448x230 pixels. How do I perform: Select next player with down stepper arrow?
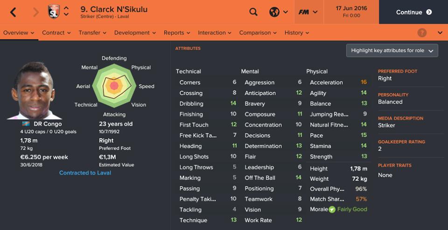tap(66, 14)
